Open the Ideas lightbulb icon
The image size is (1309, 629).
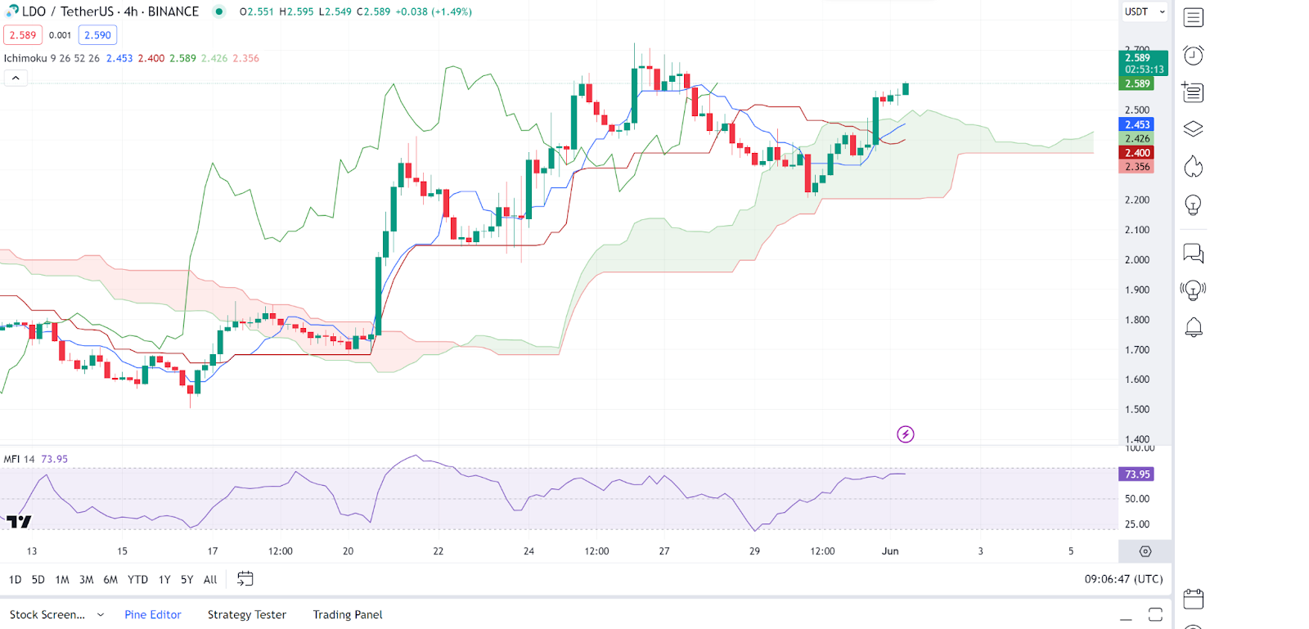click(x=1194, y=205)
